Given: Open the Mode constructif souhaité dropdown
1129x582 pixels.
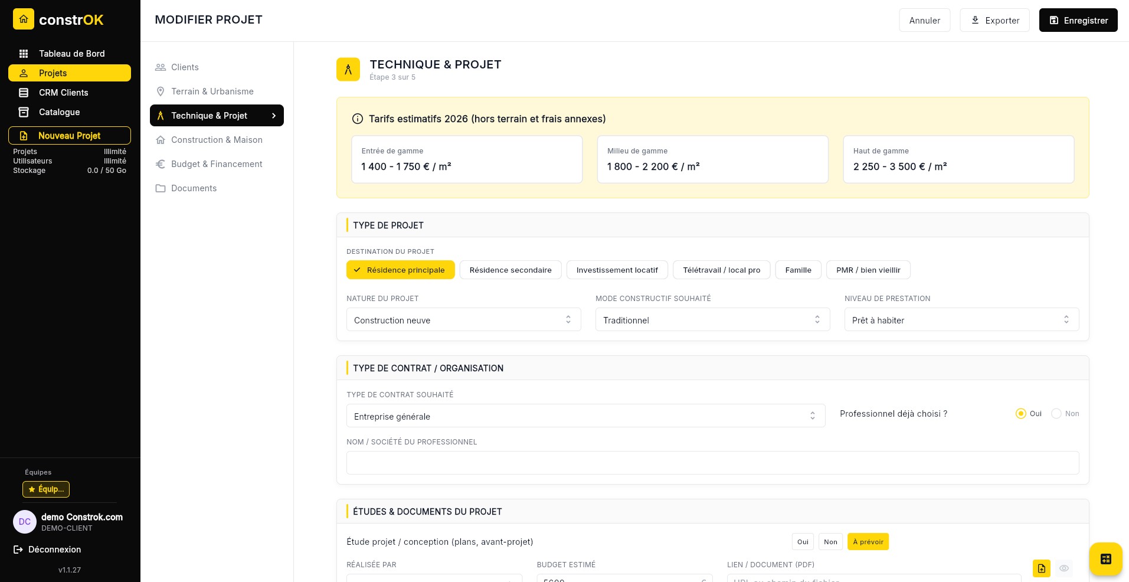Looking at the screenshot, I should [x=712, y=320].
